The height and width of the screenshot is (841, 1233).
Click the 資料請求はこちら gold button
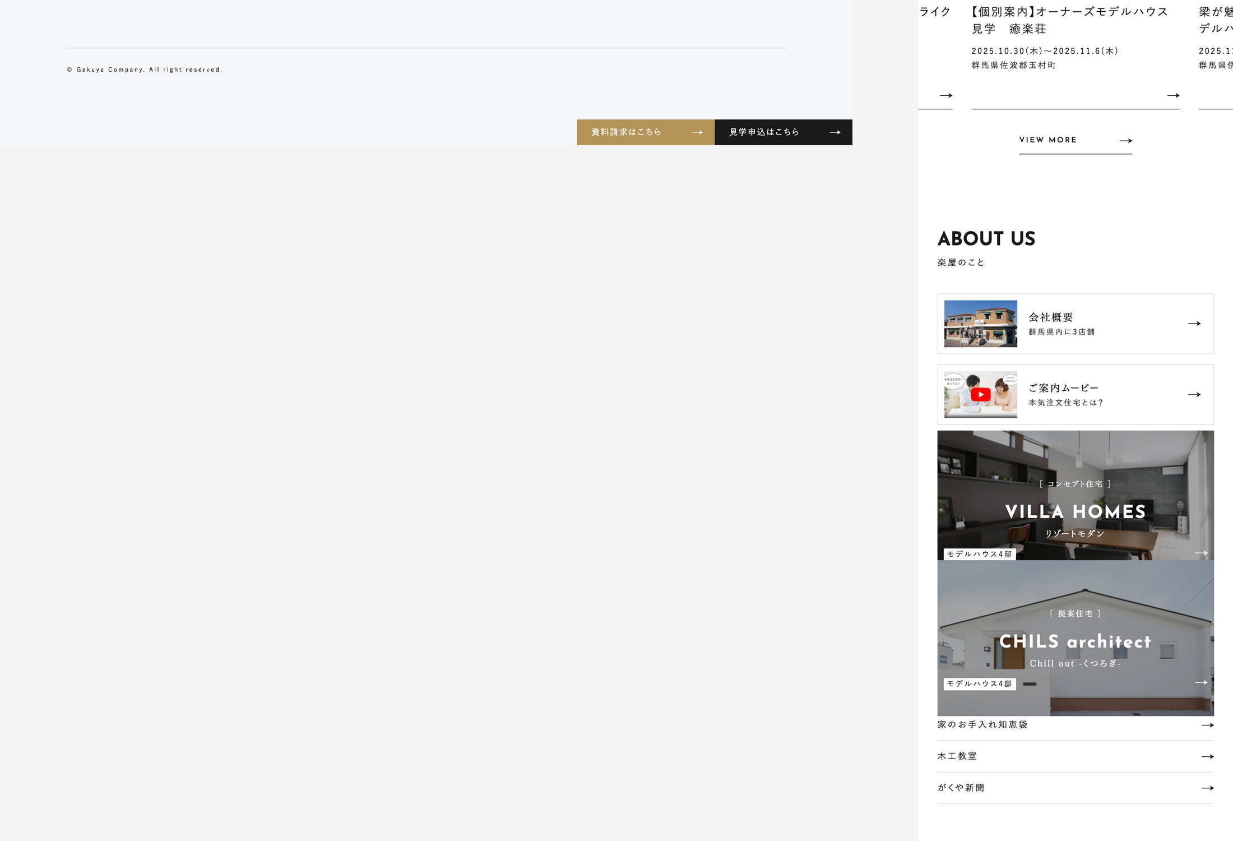tap(645, 132)
